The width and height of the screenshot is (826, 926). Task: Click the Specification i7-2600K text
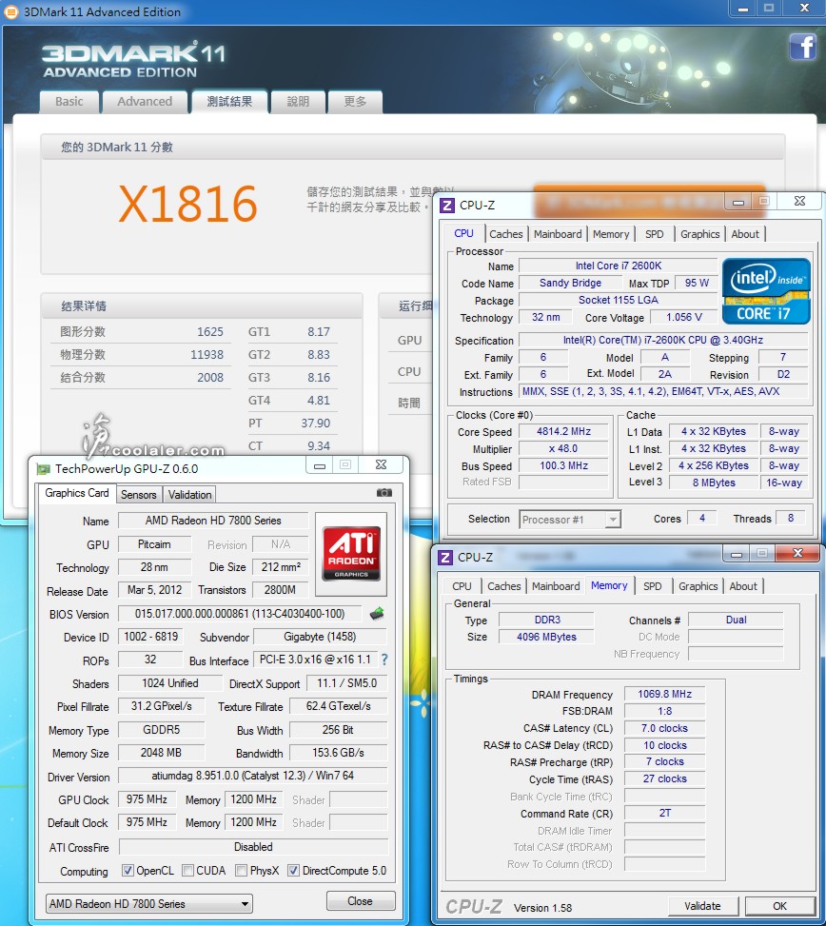(x=662, y=340)
